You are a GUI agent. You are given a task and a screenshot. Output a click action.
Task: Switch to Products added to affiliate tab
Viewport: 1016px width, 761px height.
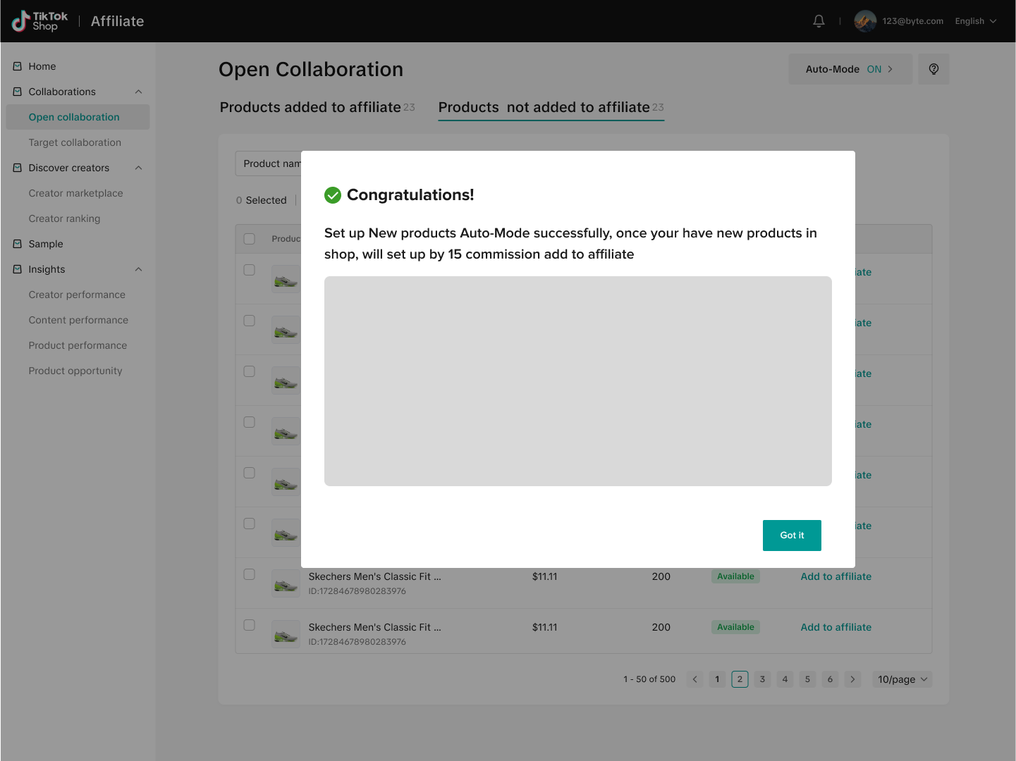click(317, 107)
